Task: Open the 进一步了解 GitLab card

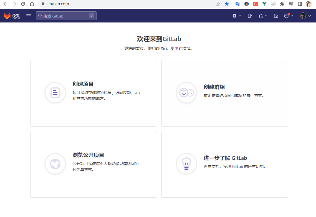Action: click(225, 164)
